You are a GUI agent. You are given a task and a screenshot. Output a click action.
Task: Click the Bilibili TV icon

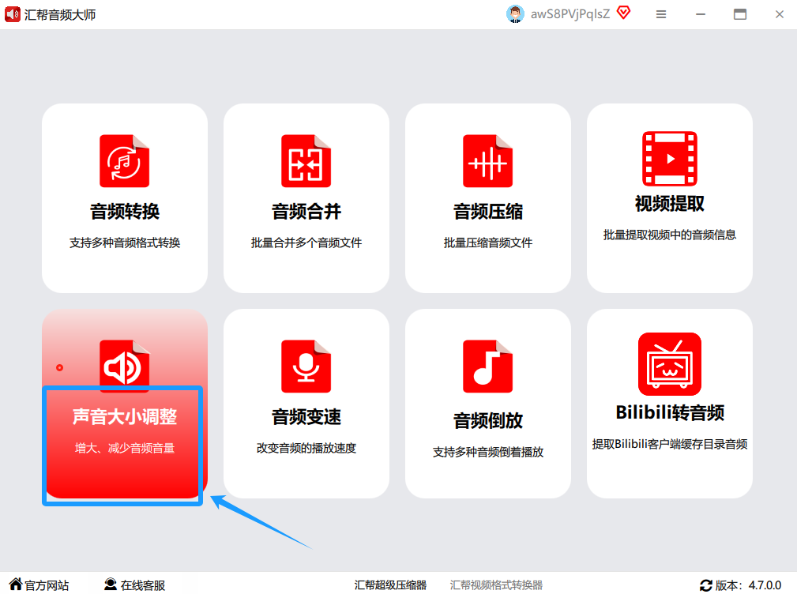point(669,364)
